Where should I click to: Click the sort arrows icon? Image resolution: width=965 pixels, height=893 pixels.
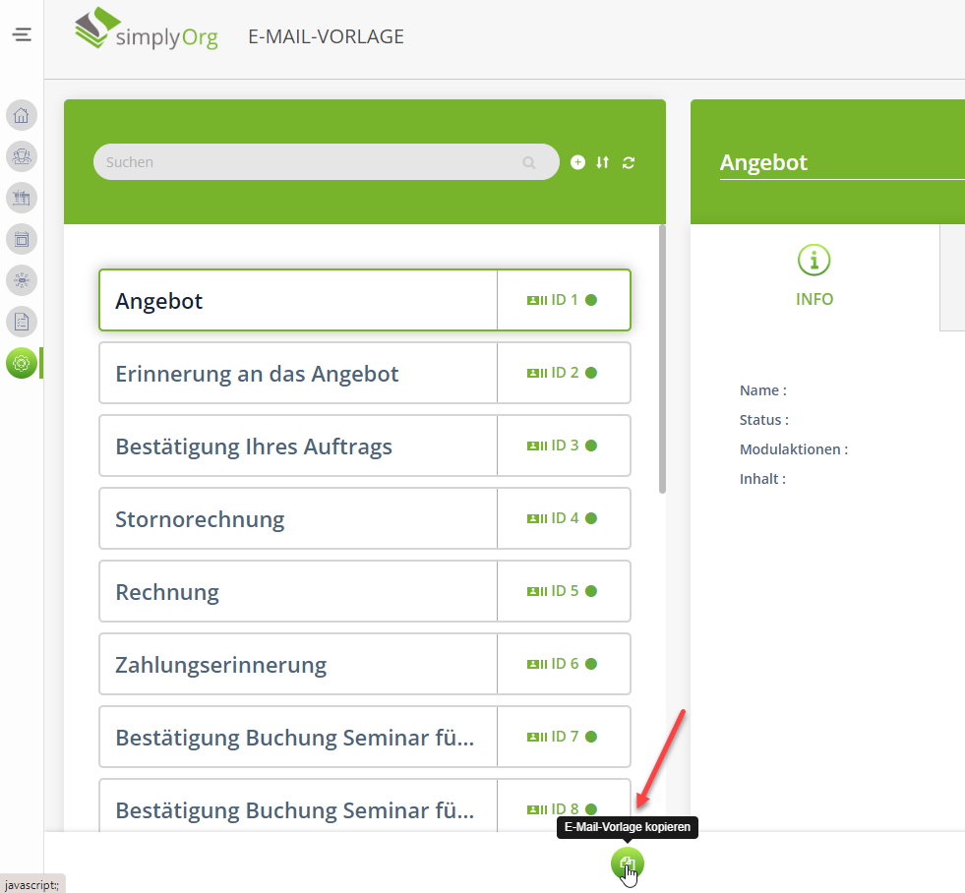click(x=603, y=162)
